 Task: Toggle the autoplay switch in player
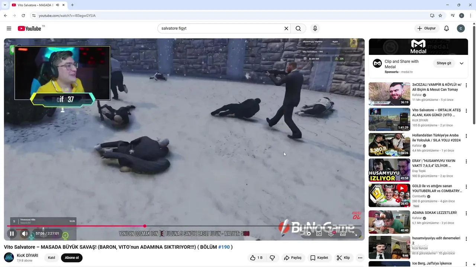[x=308, y=234]
